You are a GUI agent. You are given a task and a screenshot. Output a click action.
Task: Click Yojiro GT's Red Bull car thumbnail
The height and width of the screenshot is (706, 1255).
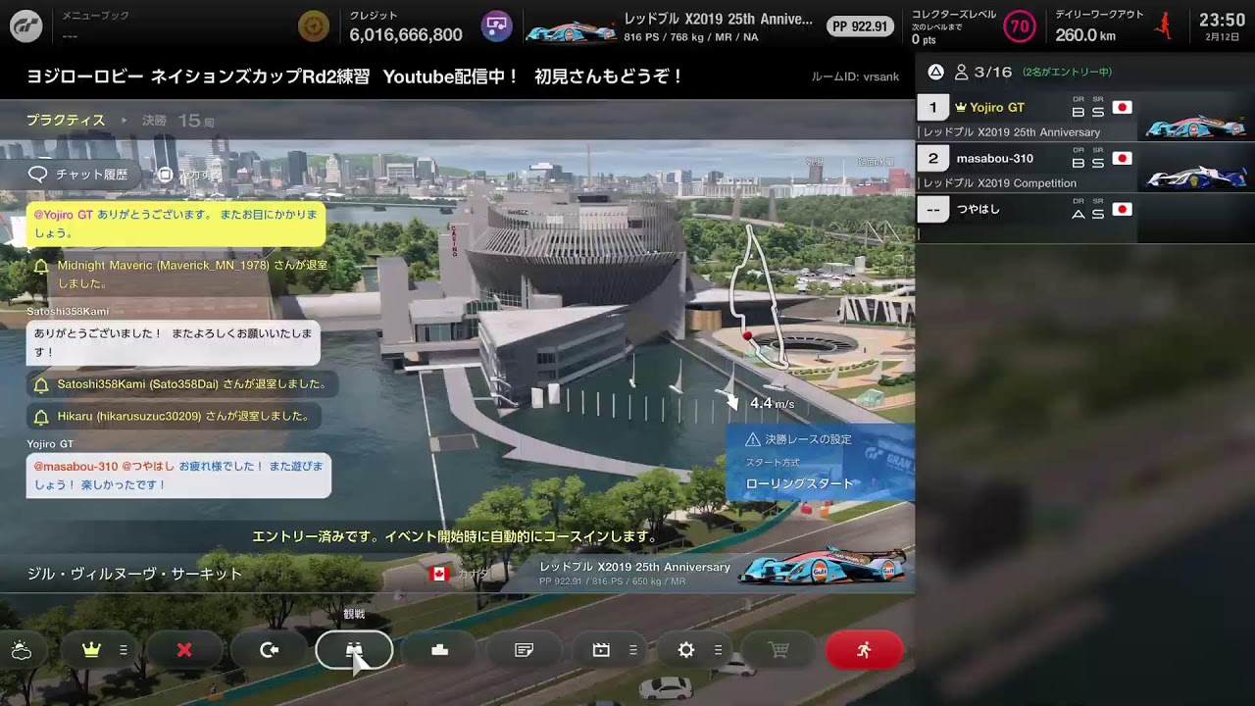point(1195,126)
